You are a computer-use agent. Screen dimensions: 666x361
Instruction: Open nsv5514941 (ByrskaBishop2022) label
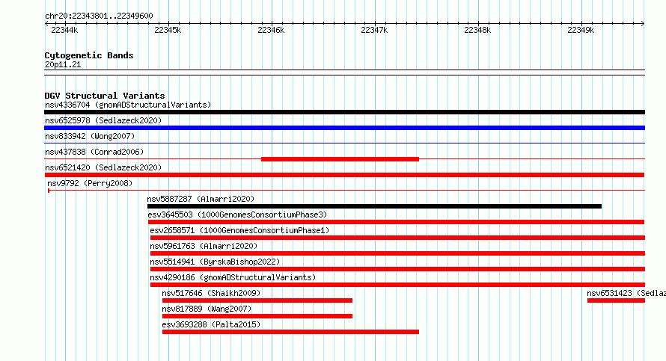215,262
